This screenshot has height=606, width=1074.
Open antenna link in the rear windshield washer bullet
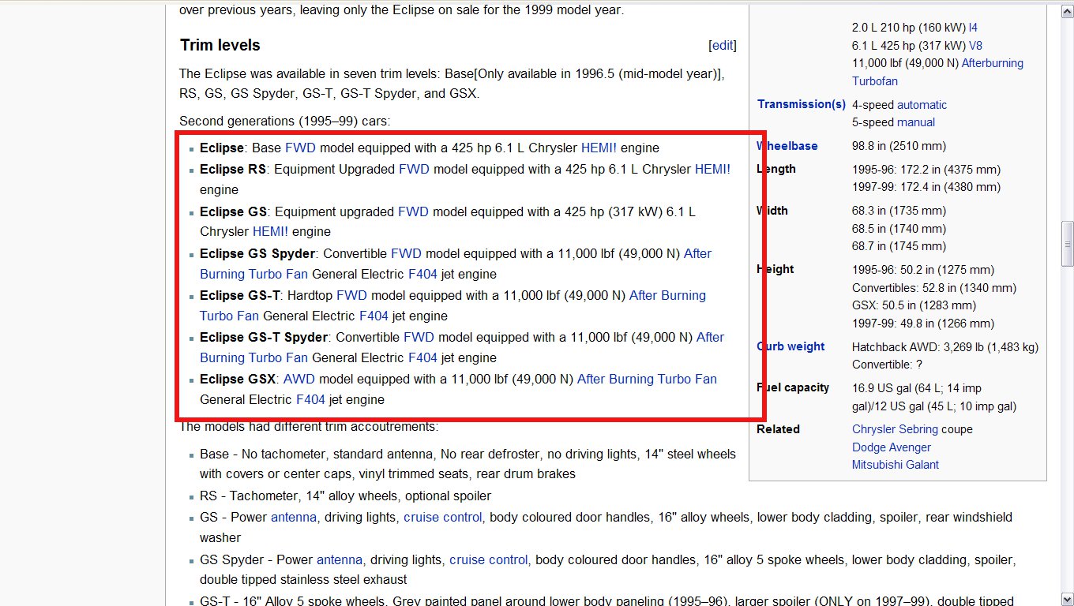click(294, 518)
